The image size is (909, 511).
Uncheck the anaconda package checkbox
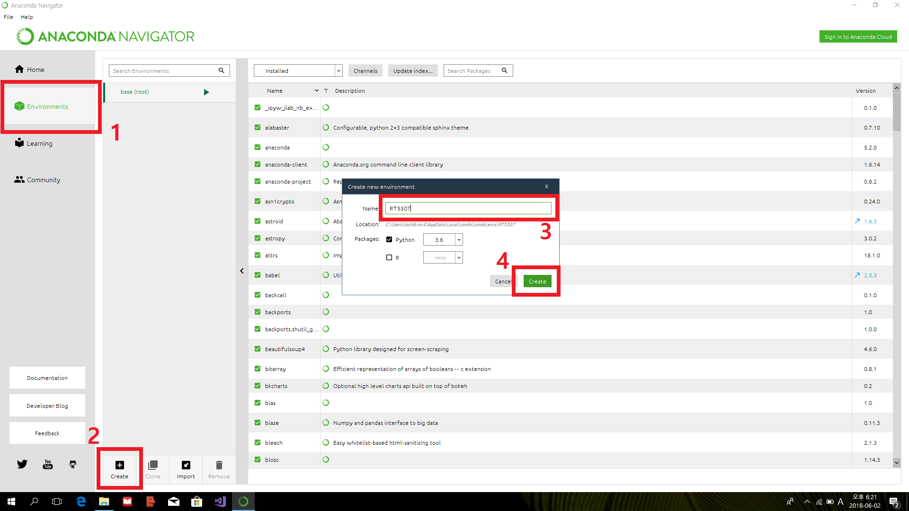click(x=258, y=147)
